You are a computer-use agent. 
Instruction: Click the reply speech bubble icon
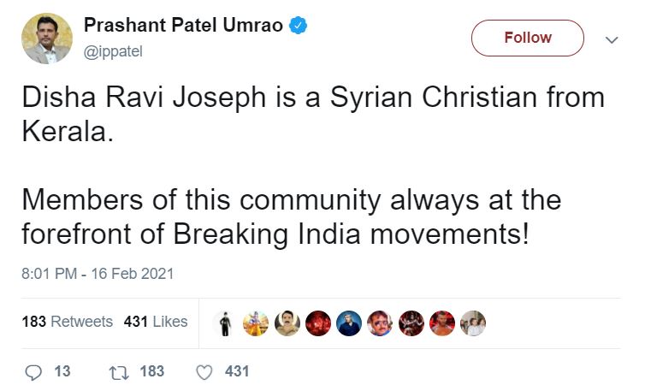pos(33,371)
